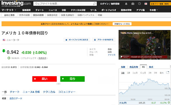
Task: Set chart range to 1日
Action: (123, 73)
